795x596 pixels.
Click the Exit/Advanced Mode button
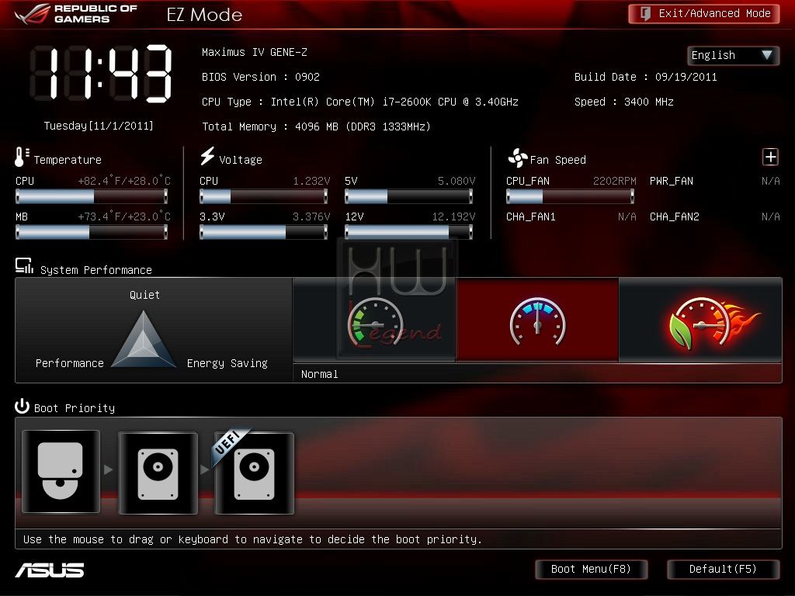pyautogui.click(x=703, y=14)
